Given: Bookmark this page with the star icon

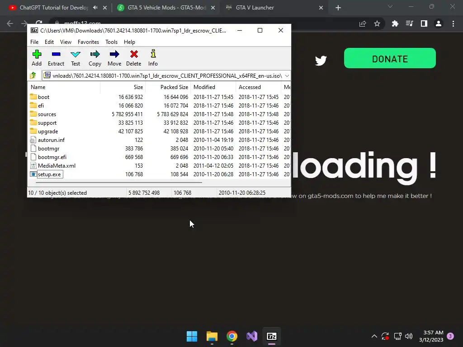Looking at the screenshot, I should [x=377, y=23].
